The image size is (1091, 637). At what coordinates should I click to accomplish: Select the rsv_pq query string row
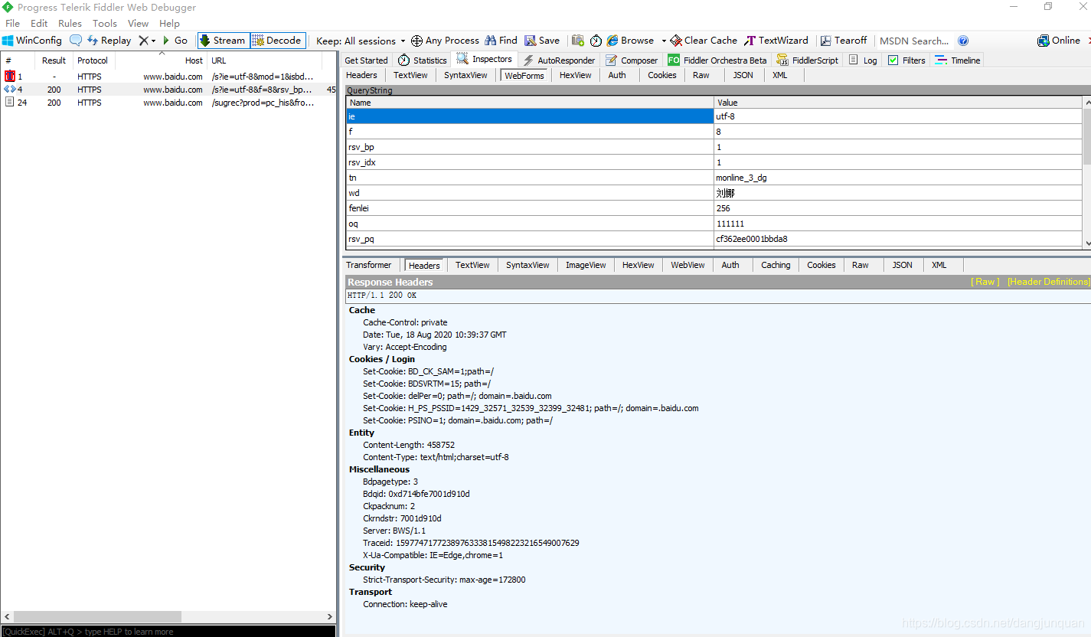coord(715,239)
